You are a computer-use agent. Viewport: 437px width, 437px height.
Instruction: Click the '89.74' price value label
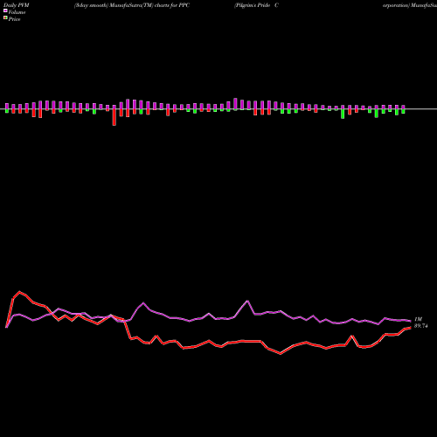click(x=421, y=326)
